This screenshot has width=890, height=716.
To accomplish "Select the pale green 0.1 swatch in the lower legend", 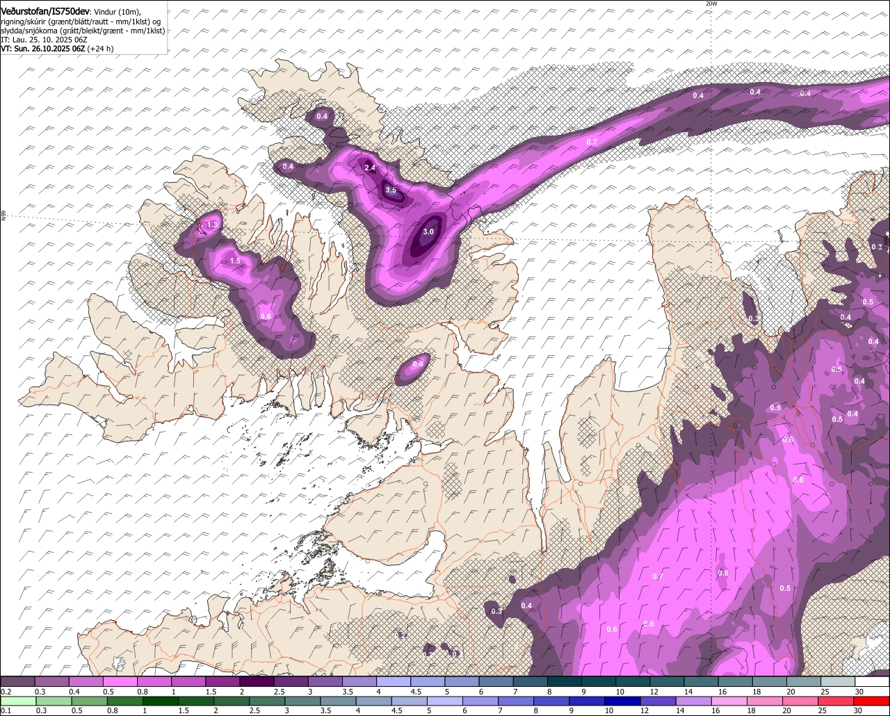I will point(18,701).
